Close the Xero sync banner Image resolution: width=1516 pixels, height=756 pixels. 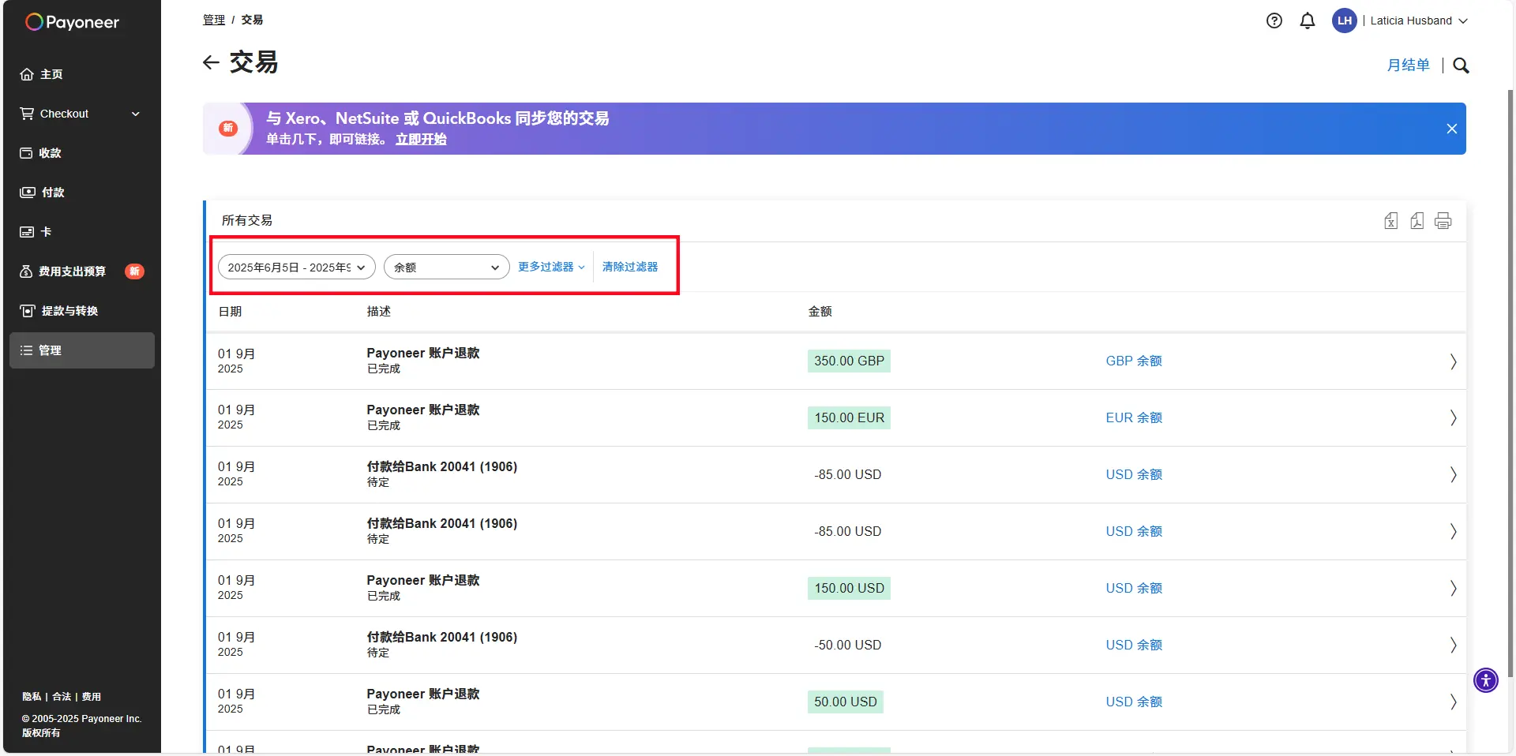pyautogui.click(x=1451, y=129)
